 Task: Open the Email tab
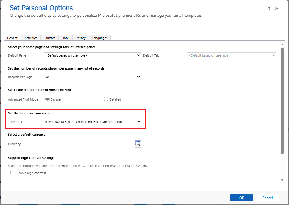(65, 38)
